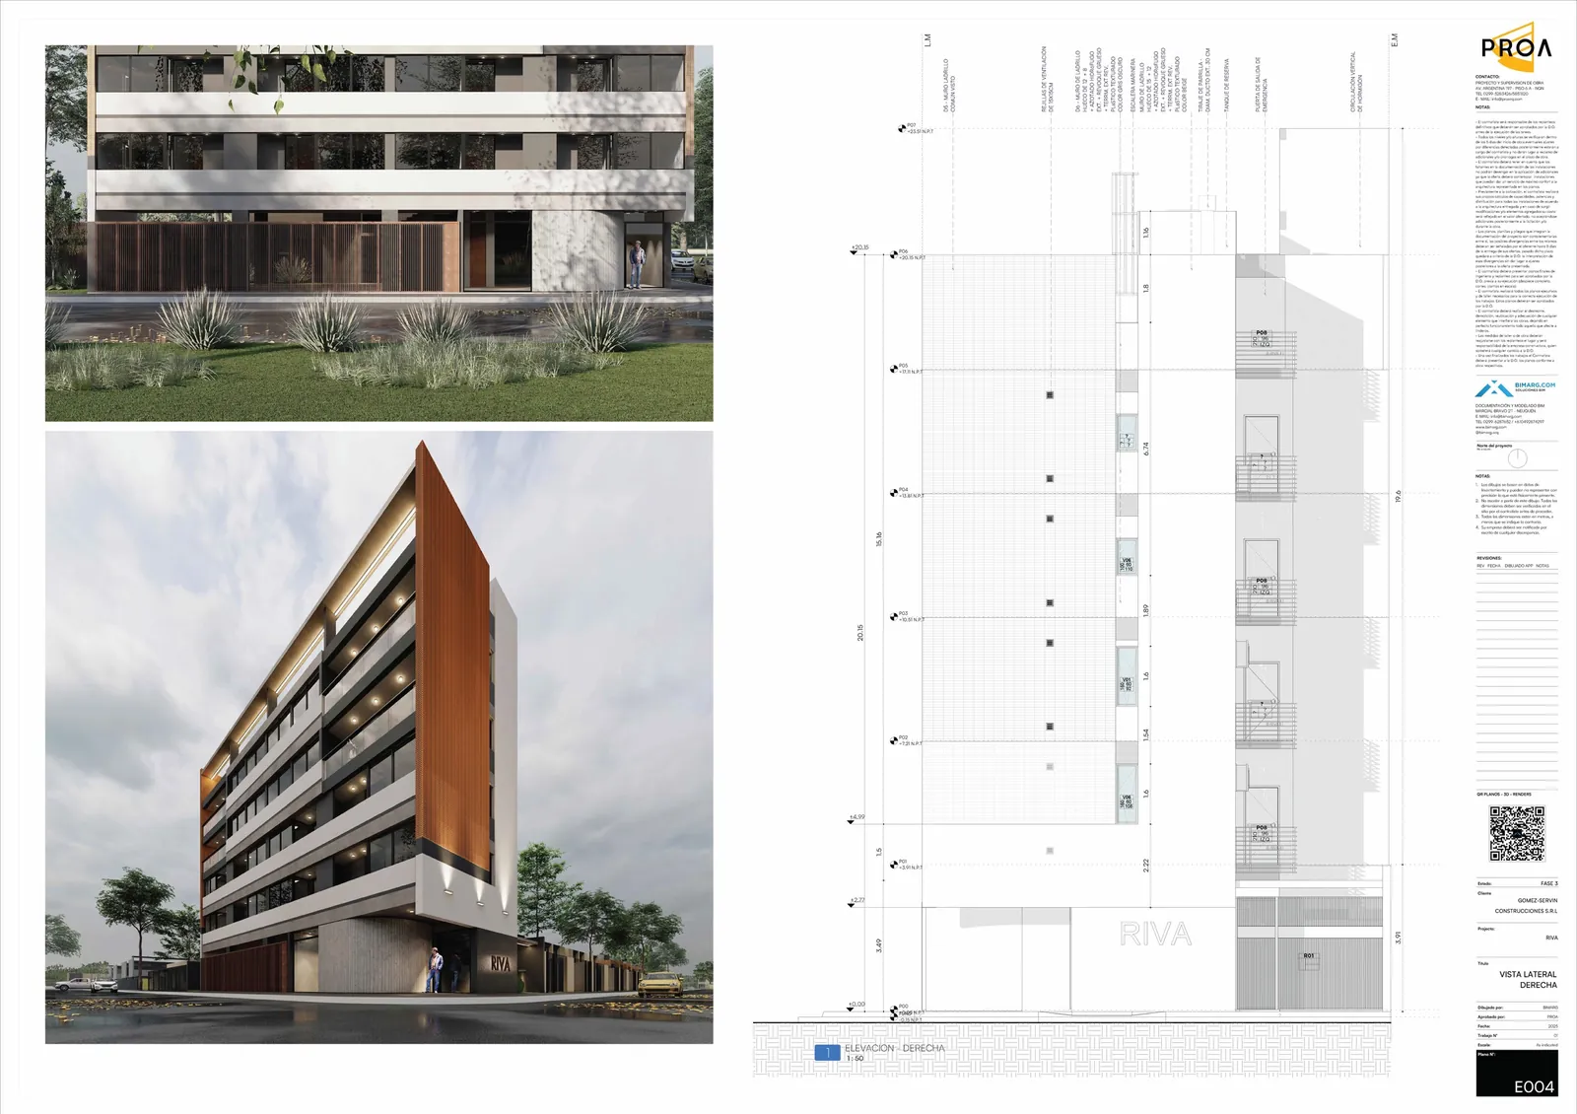The image size is (1577, 1114).
Task: Click the P04 level marker symbol
Action: (x=894, y=493)
